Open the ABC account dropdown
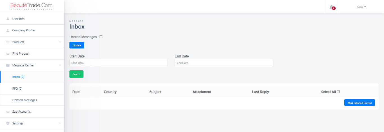This screenshot has width=384, height=132. (x=361, y=7)
